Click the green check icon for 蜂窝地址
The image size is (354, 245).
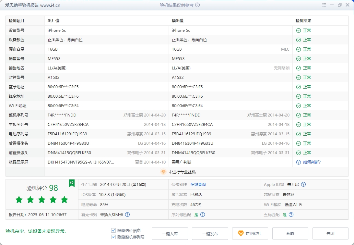point(299,96)
